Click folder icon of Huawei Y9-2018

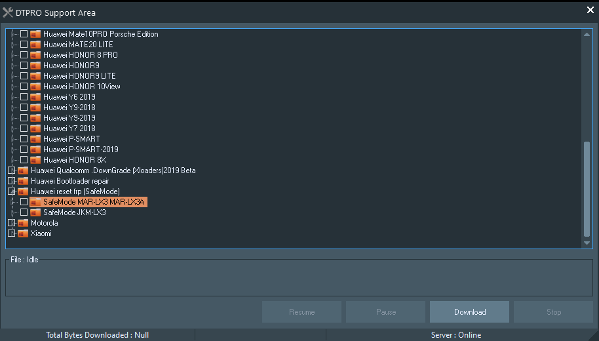point(35,108)
